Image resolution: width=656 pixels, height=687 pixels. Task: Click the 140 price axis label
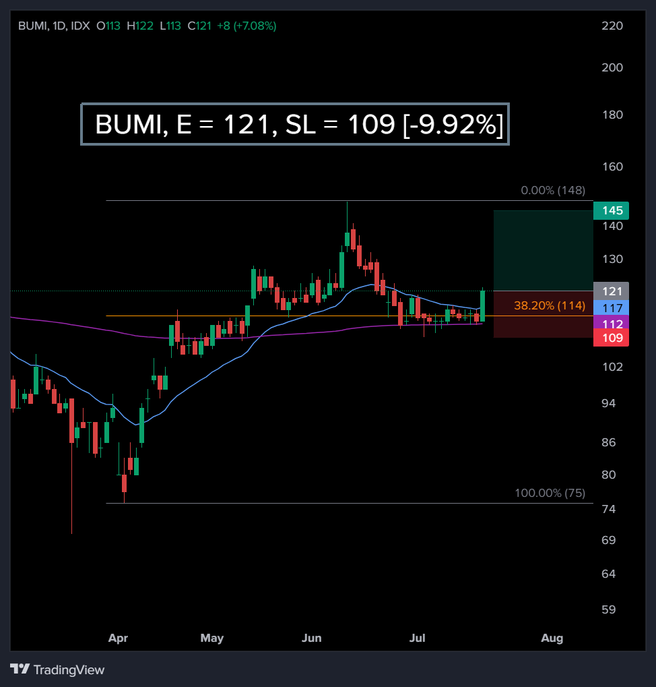[x=612, y=226]
